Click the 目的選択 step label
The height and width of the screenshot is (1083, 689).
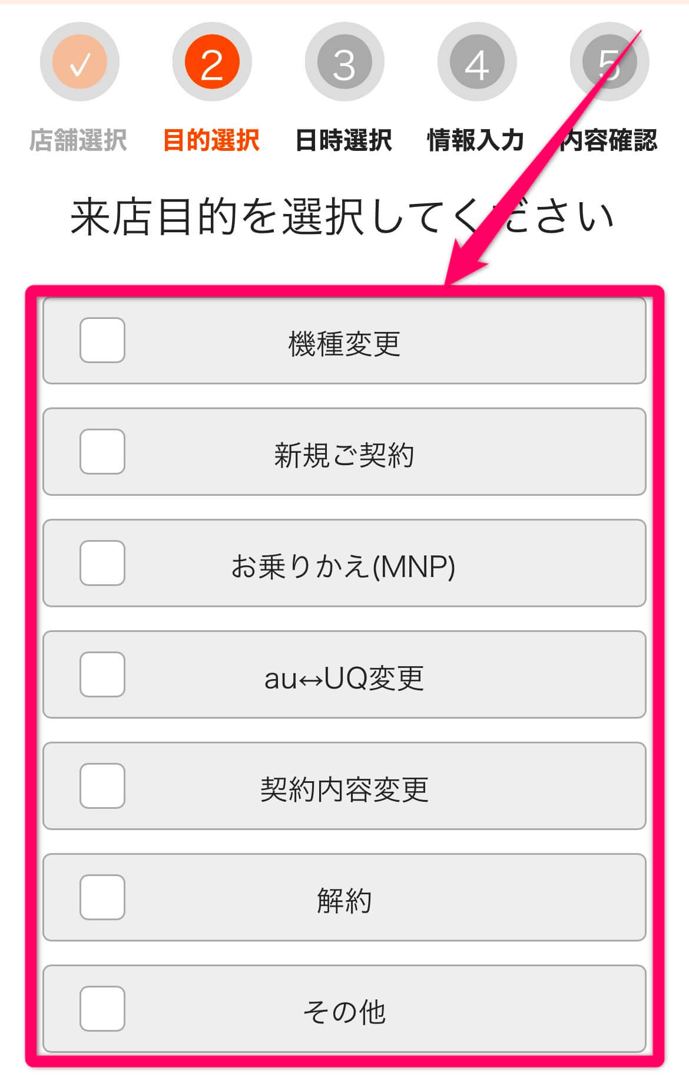point(213,140)
